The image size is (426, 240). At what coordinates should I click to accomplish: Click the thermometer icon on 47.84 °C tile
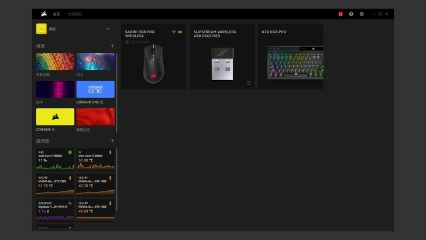point(110,203)
